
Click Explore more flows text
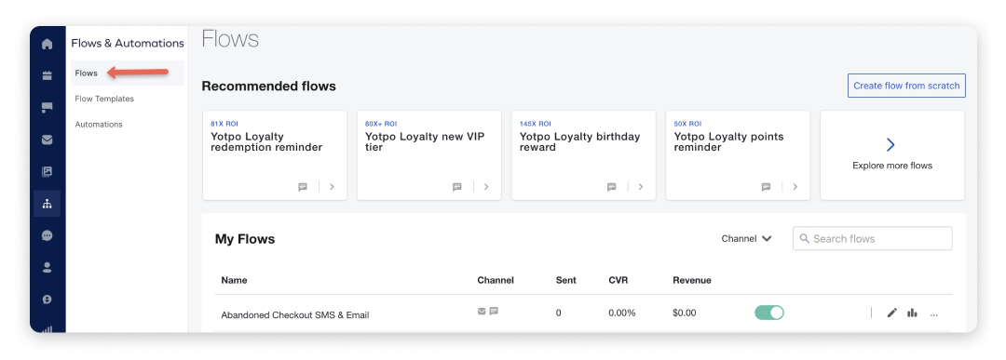892,166
